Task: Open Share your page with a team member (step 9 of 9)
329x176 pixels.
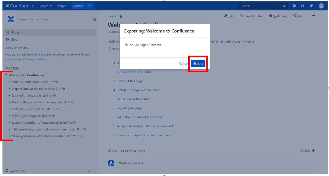Action: click(x=47, y=136)
